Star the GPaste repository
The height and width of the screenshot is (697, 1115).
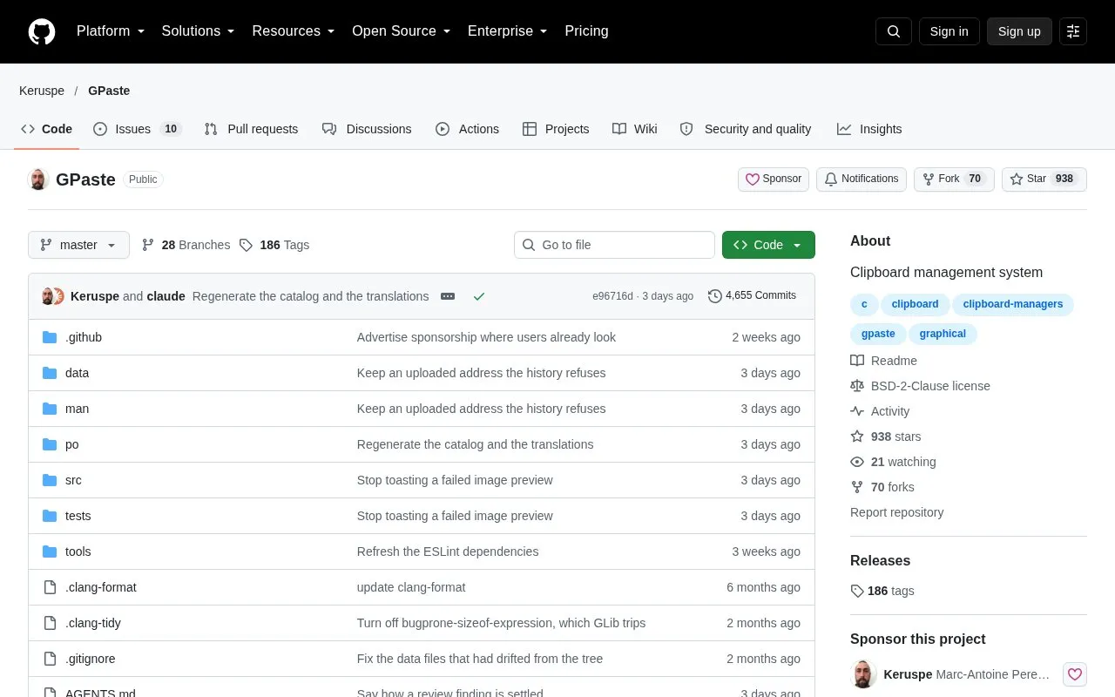click(x=1044, y=179)
